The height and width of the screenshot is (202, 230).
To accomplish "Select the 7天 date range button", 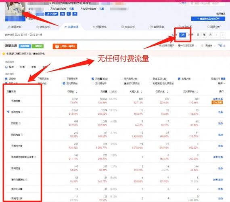I will click(182, 35).
